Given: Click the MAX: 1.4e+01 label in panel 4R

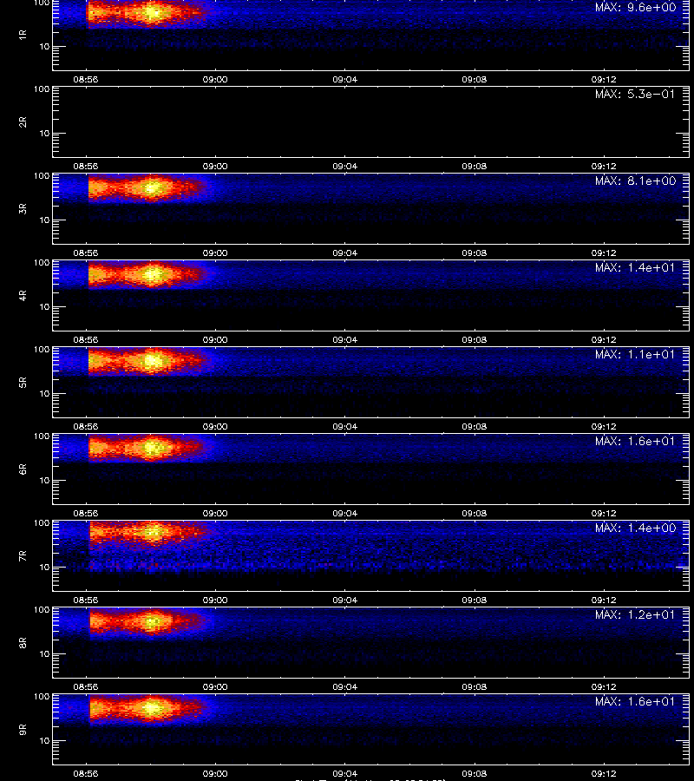Looking at the screenshot, I should click(x=635, y=267).
